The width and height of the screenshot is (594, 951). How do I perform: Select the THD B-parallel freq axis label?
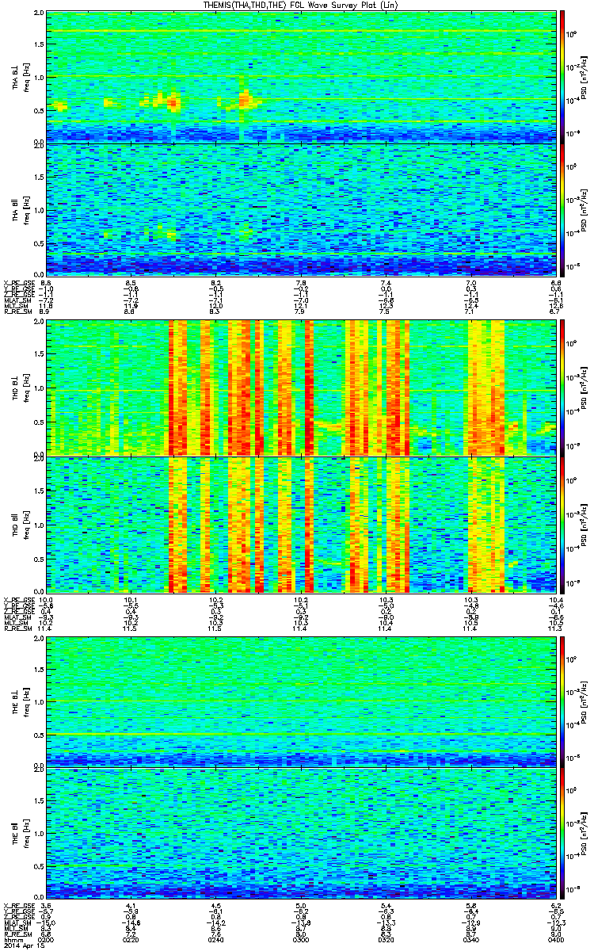click(19, 524)
